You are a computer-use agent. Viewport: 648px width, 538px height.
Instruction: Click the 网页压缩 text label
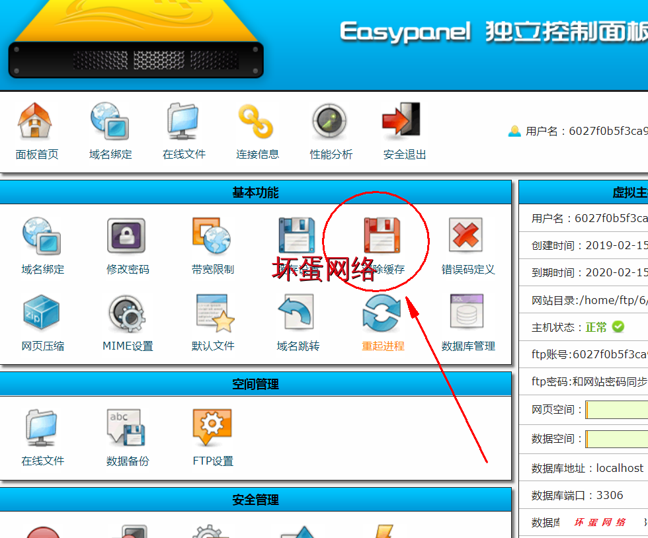coord(43,346)
